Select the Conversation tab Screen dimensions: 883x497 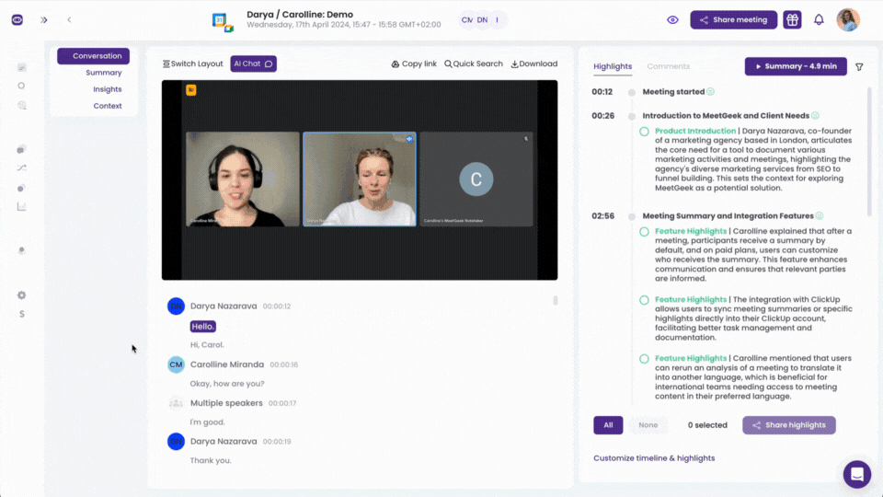[x=93, y=56]
